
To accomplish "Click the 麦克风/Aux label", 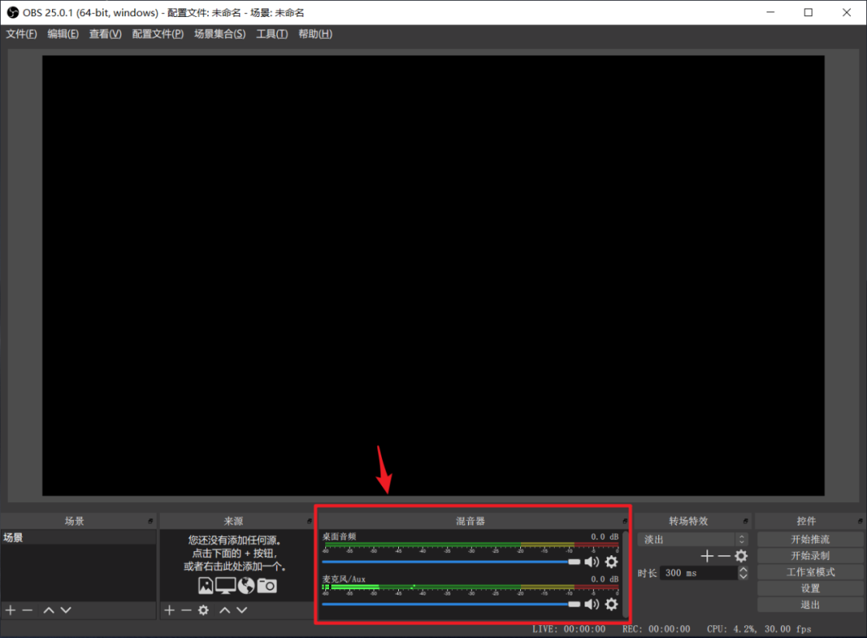I will pos(344,579).
